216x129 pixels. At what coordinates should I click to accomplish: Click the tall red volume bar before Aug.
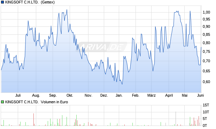[x=33, y=120]
